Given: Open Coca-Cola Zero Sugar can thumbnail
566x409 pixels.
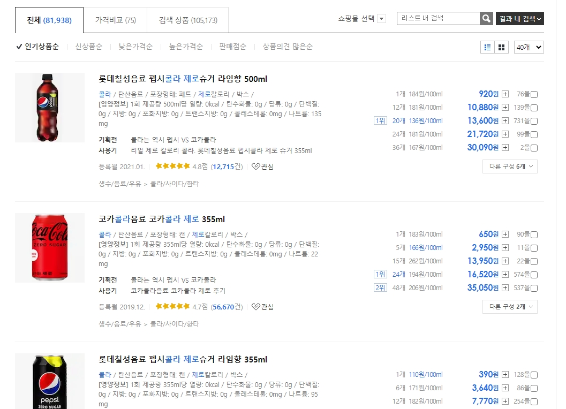Looking at the screenshot, I should 50,248.
